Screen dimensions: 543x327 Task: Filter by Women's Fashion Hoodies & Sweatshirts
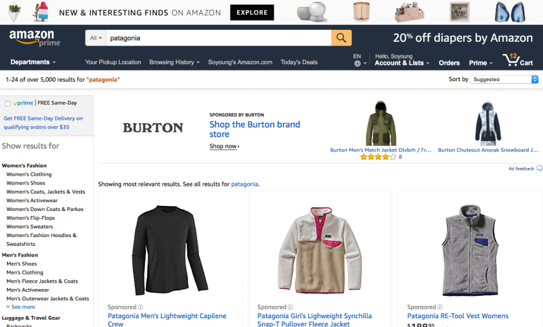[42, 240]
